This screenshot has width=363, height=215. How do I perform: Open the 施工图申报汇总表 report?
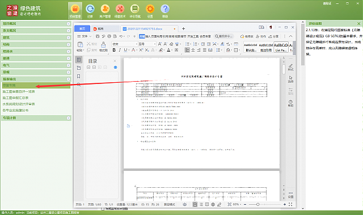point(15,98)
